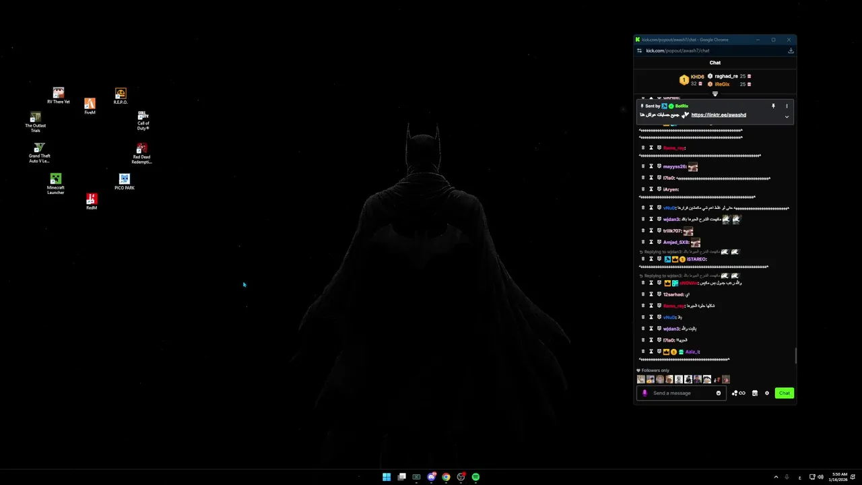Click the microphone tray icon

pyautogui.click(x=787, y=477)
